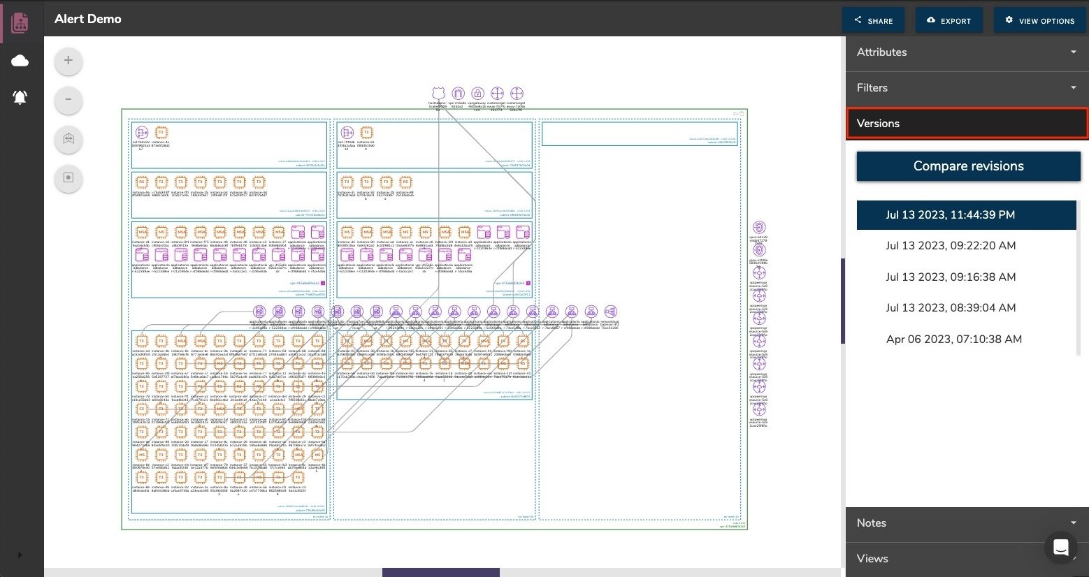The height and width of the screenshot is (577, 1089).
Task: Click the Compare revisions button
Action: [968, 166]
